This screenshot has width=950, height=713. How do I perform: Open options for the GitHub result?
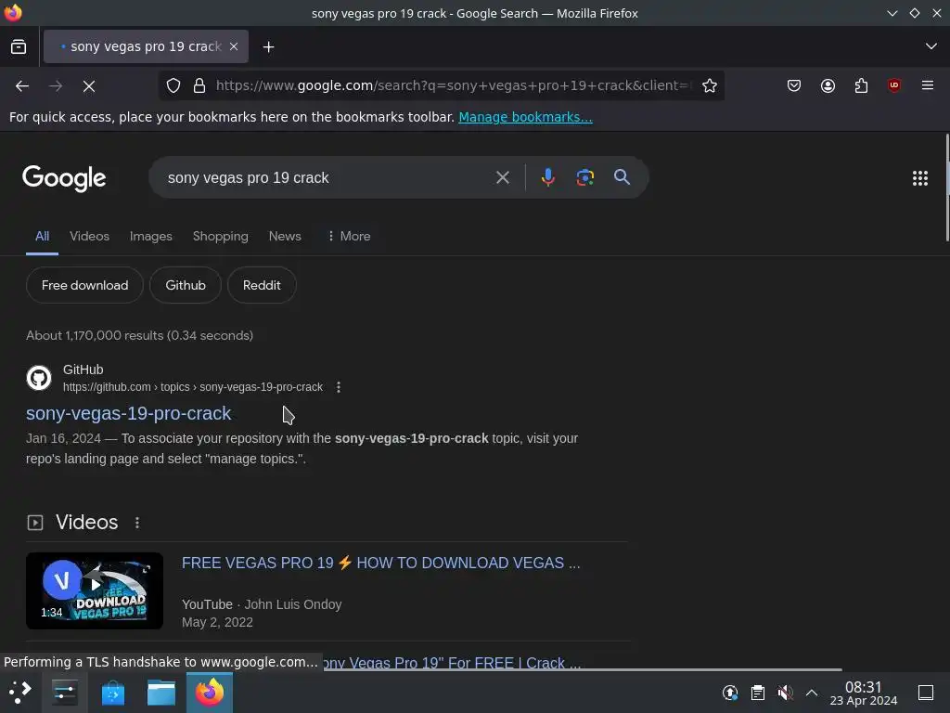point(339,387)
